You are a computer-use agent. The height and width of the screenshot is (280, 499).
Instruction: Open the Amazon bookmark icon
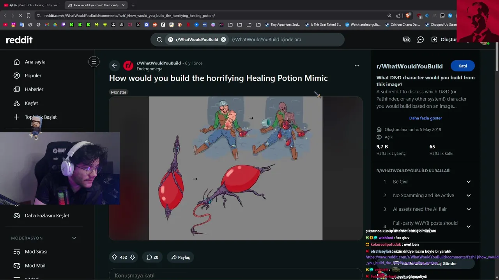pyautogui.click(x=171, y=24)
